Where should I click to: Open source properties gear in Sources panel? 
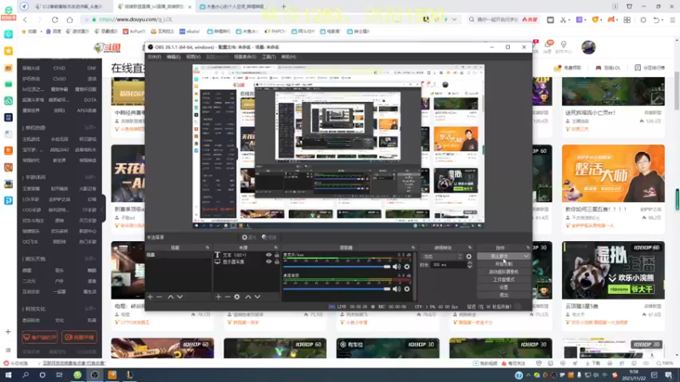(x=237, y=296)
